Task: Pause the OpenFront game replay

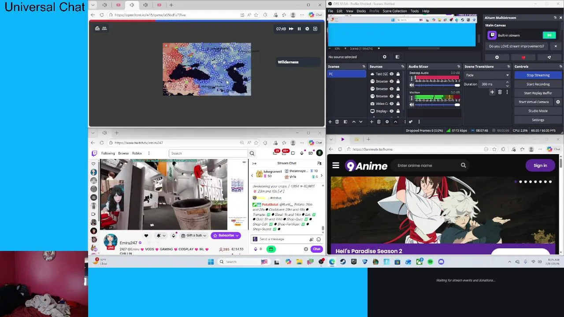Action: pos(299,29)
